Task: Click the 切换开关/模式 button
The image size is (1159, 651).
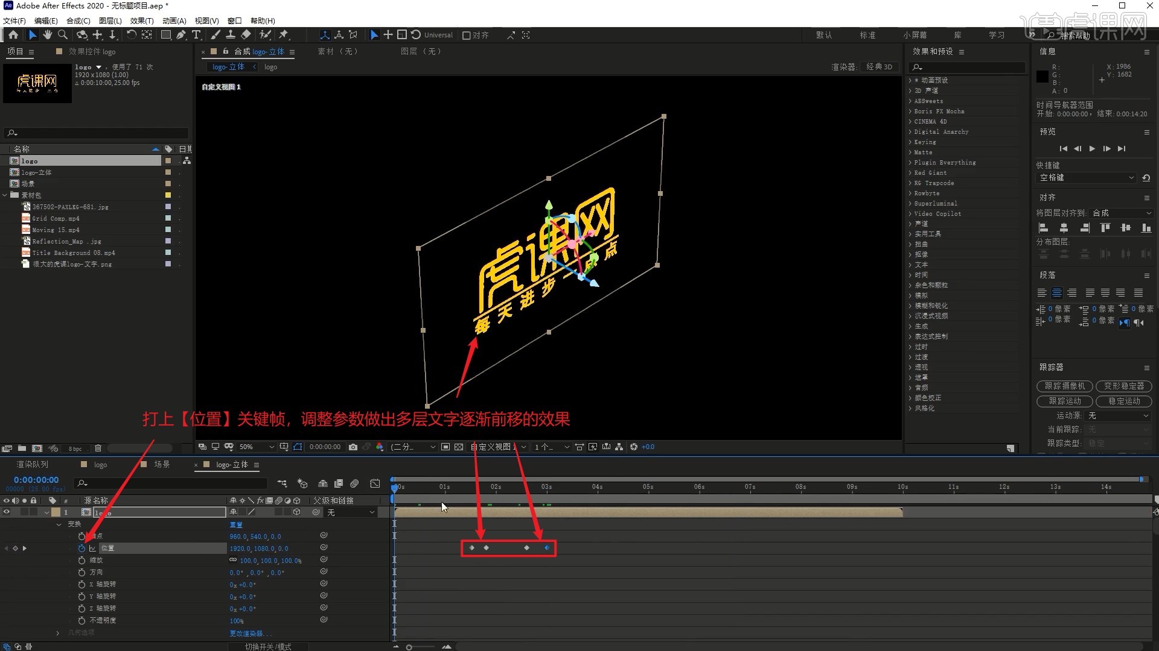Action: (268, 647)
